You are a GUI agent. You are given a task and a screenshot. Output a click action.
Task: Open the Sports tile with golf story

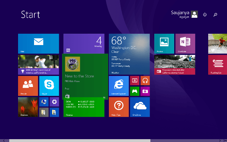click(39, 65)
